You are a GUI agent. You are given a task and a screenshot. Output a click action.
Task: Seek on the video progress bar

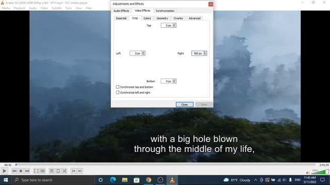165,165
